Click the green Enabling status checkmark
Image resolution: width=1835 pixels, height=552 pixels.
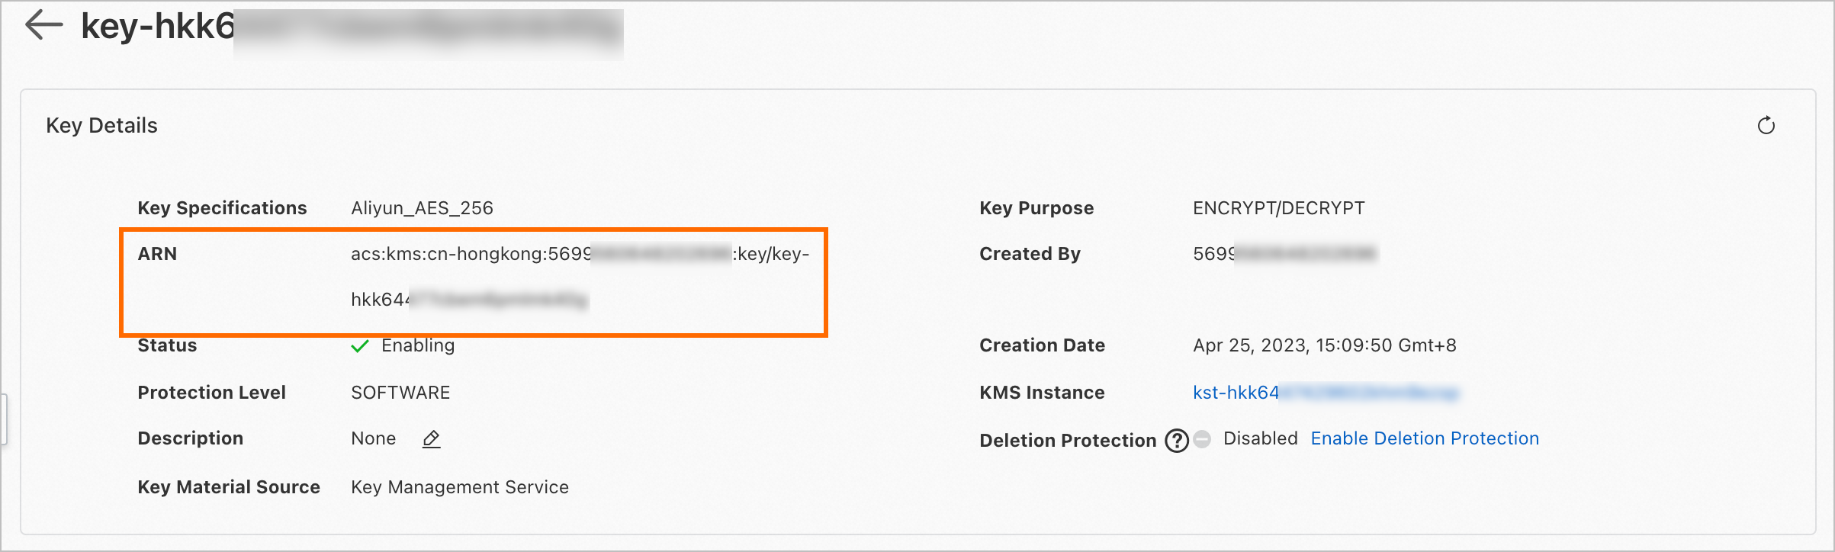(x=360, y=346)
